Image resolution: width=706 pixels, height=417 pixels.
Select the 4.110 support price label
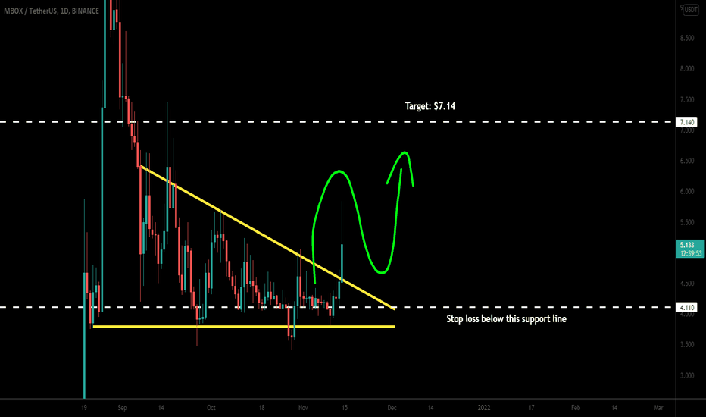pos(686,308)
